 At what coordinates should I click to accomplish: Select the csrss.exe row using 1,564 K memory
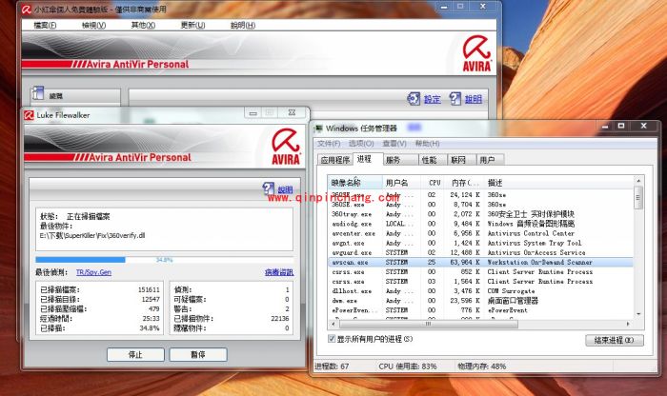(x=480, y=281)
